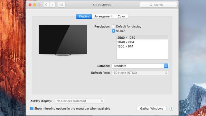Select the Scaled resolution option
Viewport: 206px width, 116px height.
pos(113,31)
